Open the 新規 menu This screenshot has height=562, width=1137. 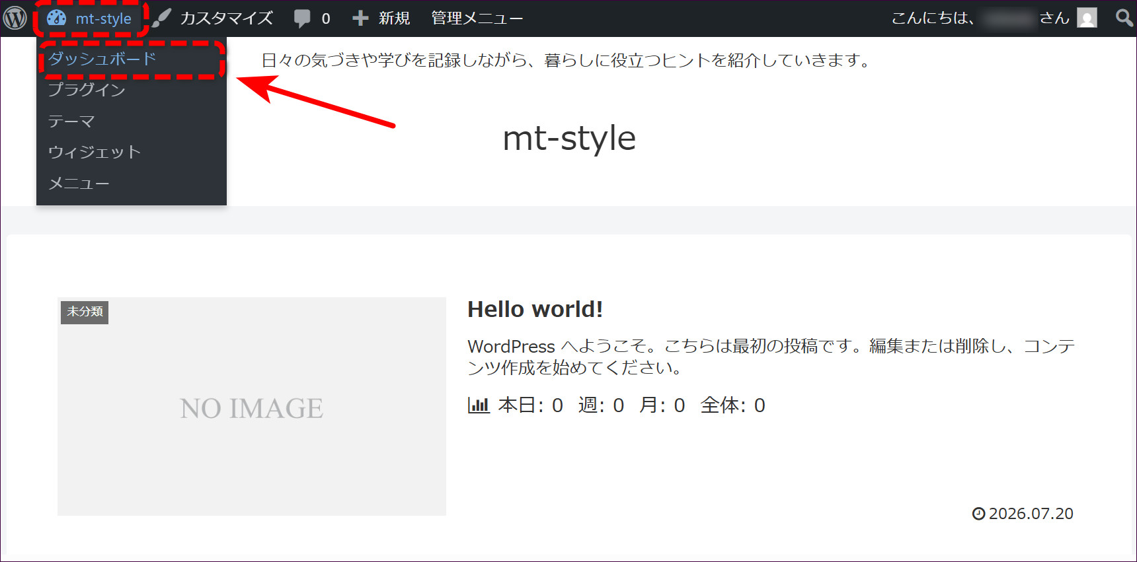[x=394, y=18]
